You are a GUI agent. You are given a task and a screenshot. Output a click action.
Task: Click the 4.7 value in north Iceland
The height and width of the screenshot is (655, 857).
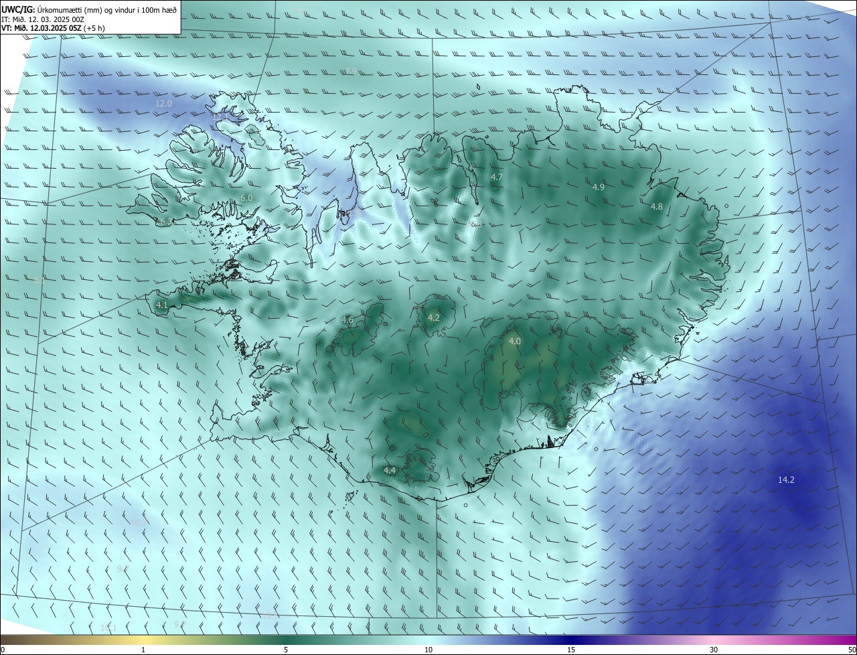496,177
